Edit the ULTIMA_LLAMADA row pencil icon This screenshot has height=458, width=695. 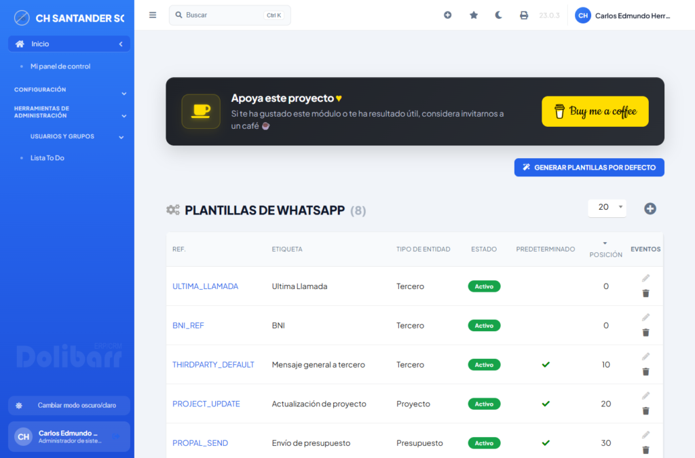point(646,278)
